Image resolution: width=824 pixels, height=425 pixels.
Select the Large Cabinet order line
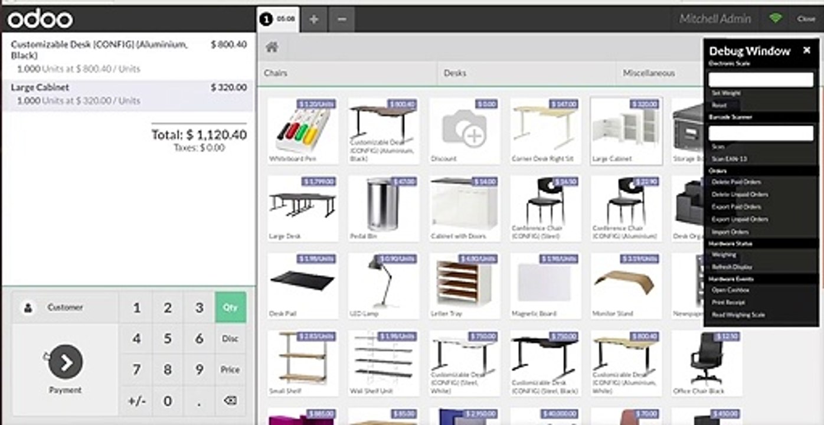[129, 94]
